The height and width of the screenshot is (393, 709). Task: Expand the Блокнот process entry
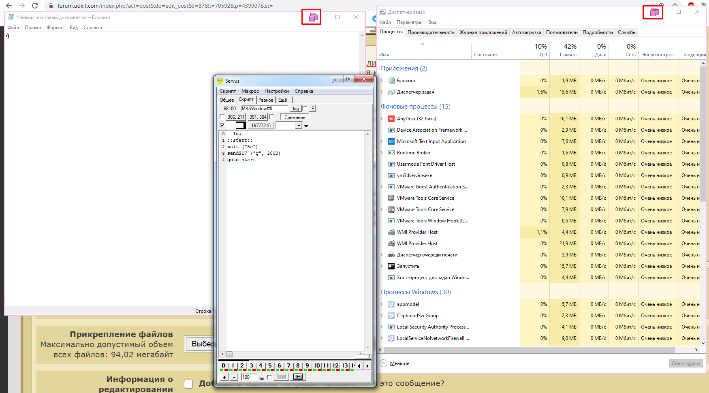coord(381,81)
